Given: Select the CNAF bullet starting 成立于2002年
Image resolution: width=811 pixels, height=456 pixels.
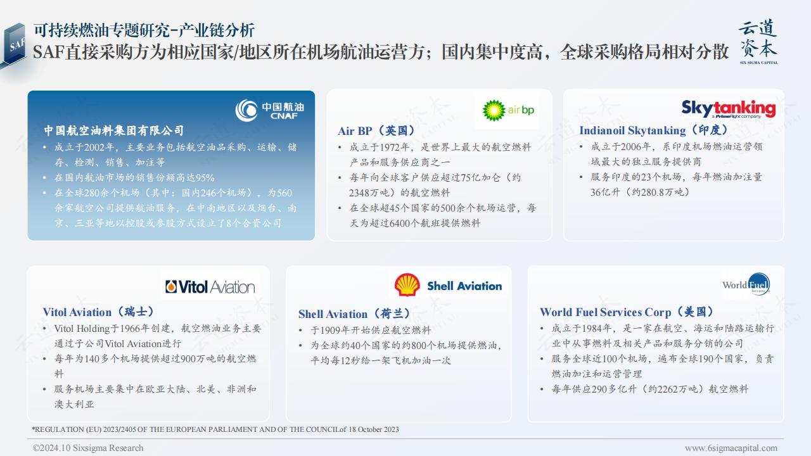Looking at the screenshot, I should [x=170, y=155].
